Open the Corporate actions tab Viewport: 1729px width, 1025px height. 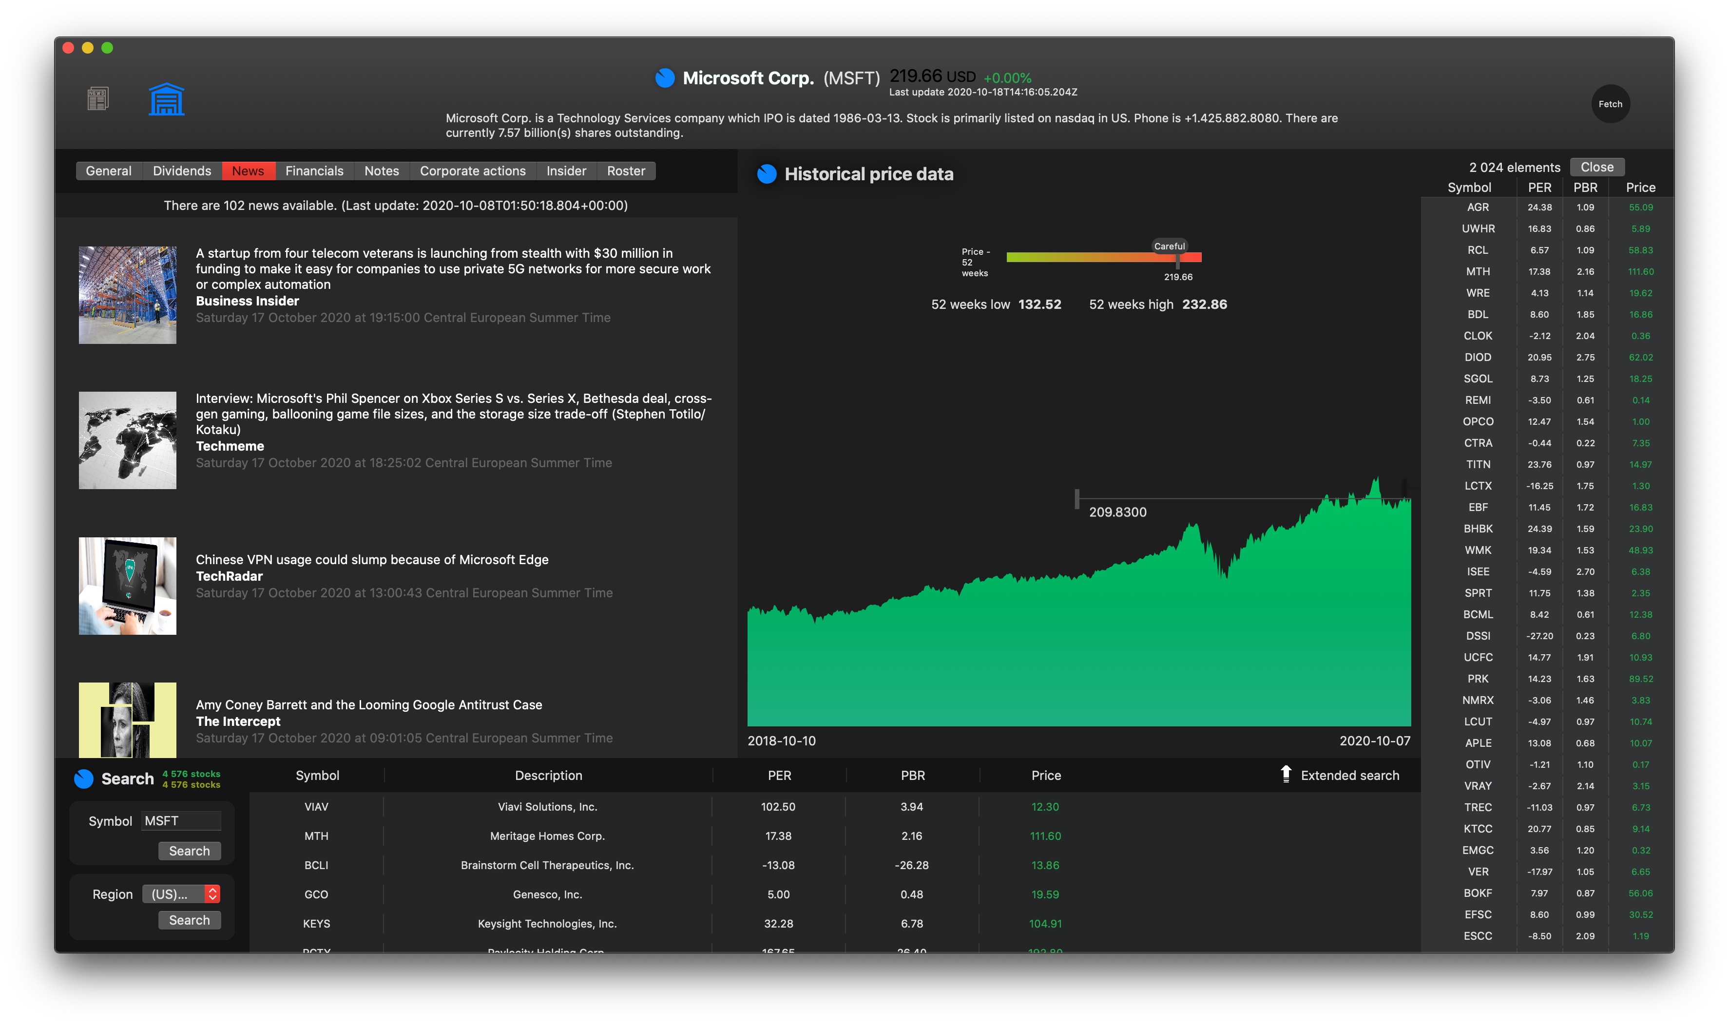(473, 171)
